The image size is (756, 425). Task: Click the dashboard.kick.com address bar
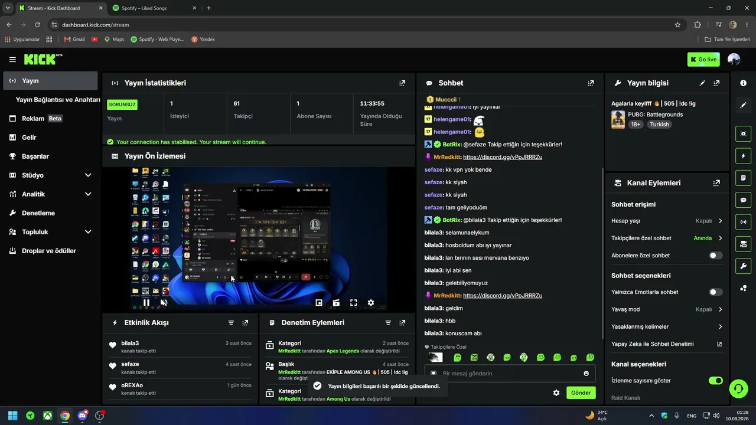[x=360, y=25]
